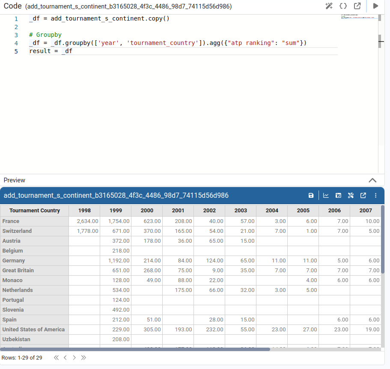
Task: Select the Great Britain row label
Action: click(x=35, y=271)
